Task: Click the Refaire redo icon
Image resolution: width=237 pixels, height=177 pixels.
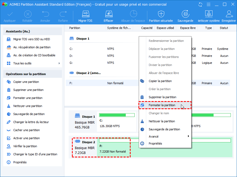Action: [63, 14]
